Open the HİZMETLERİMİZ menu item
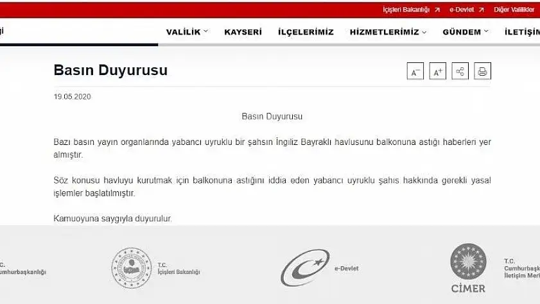Image resolution: width=540 pixels, height=304 pixels. (385, 32)
